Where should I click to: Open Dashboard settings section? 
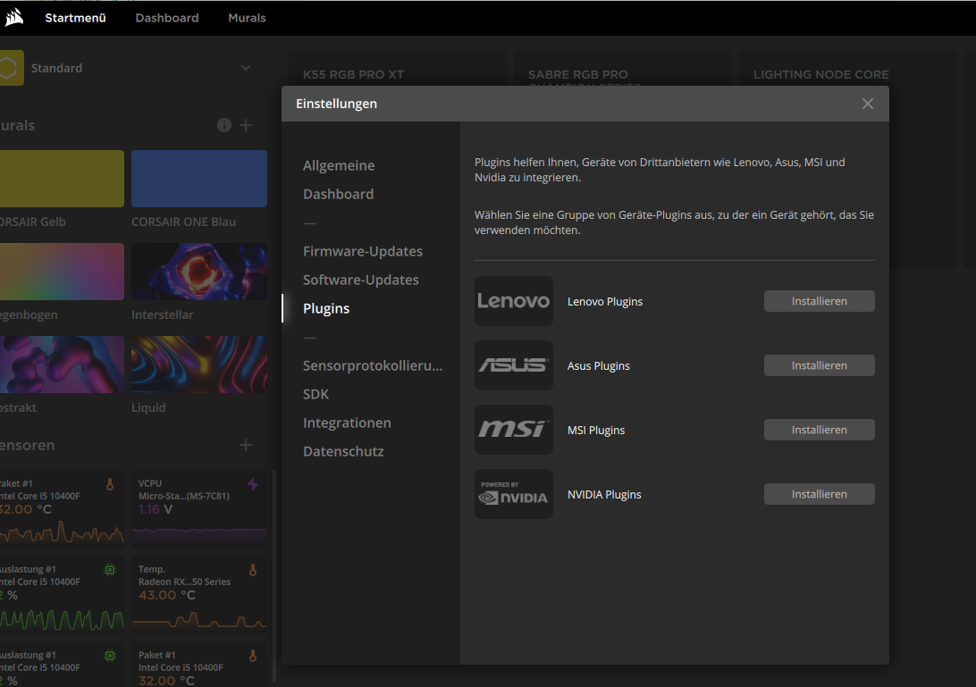coord(338,194)
